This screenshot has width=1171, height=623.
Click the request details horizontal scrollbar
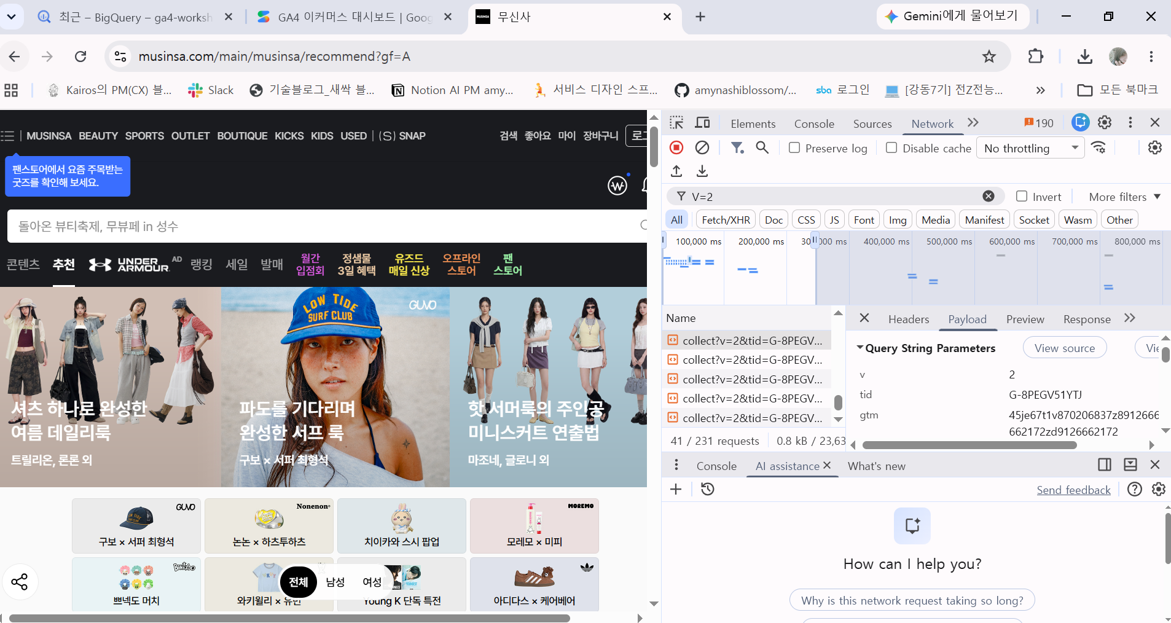coord(969,445)
